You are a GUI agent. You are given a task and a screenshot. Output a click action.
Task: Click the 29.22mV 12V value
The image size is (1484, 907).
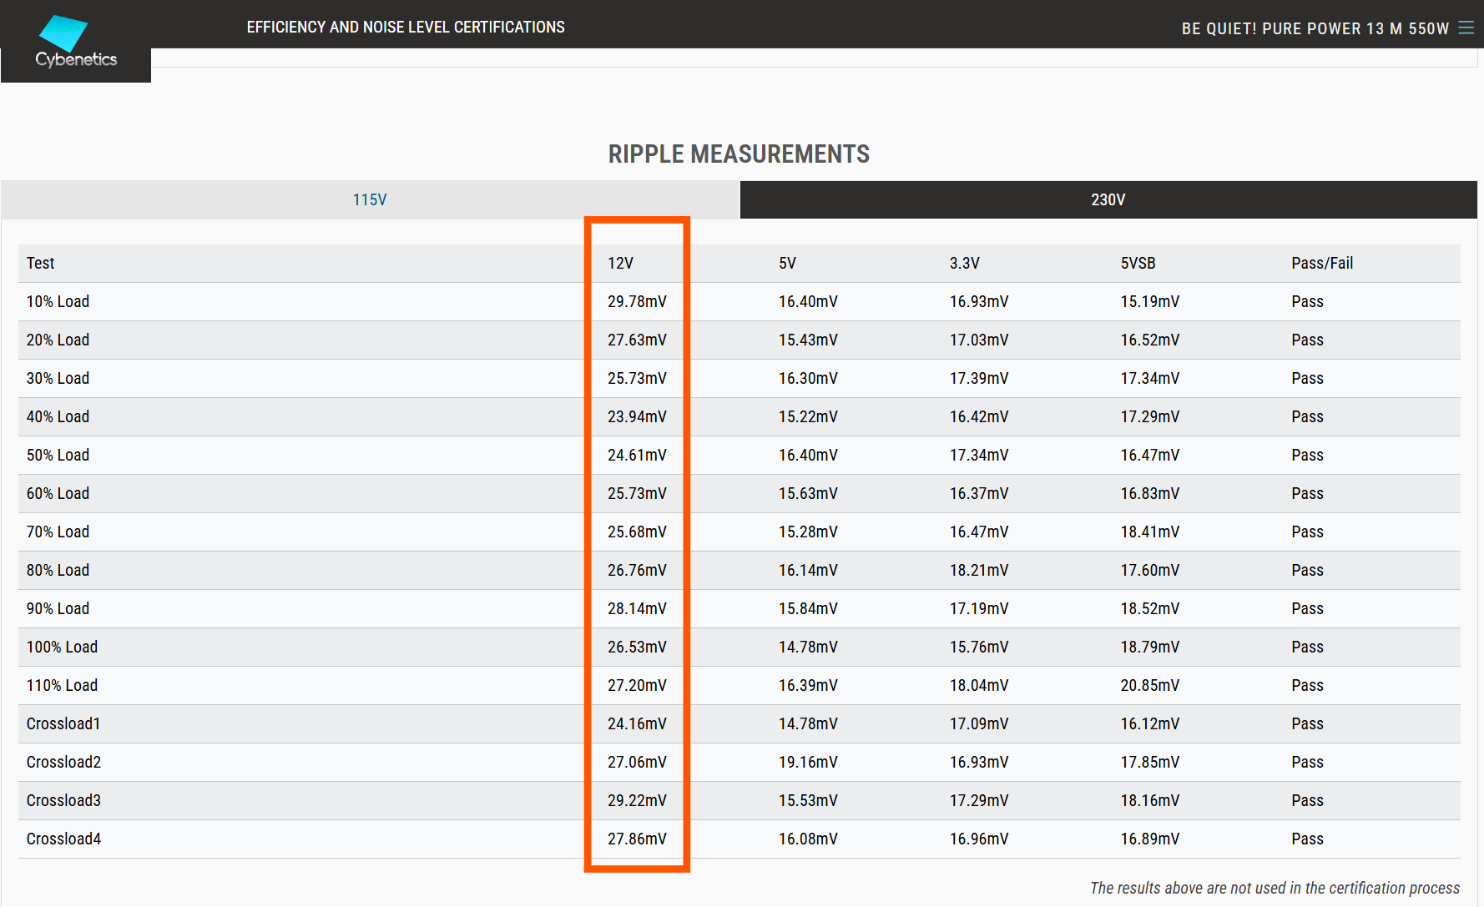[x=637, y=800]
